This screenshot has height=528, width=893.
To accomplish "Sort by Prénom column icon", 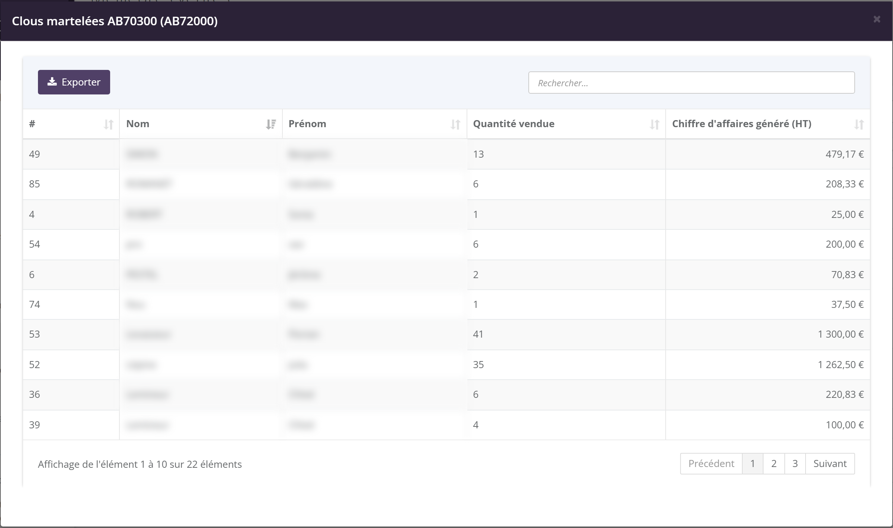I will (455, 124).
